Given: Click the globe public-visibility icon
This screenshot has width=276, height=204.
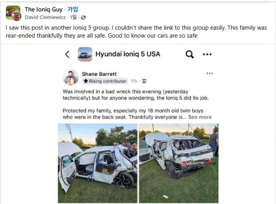Looking at the screenshot, I should (83, 17).
